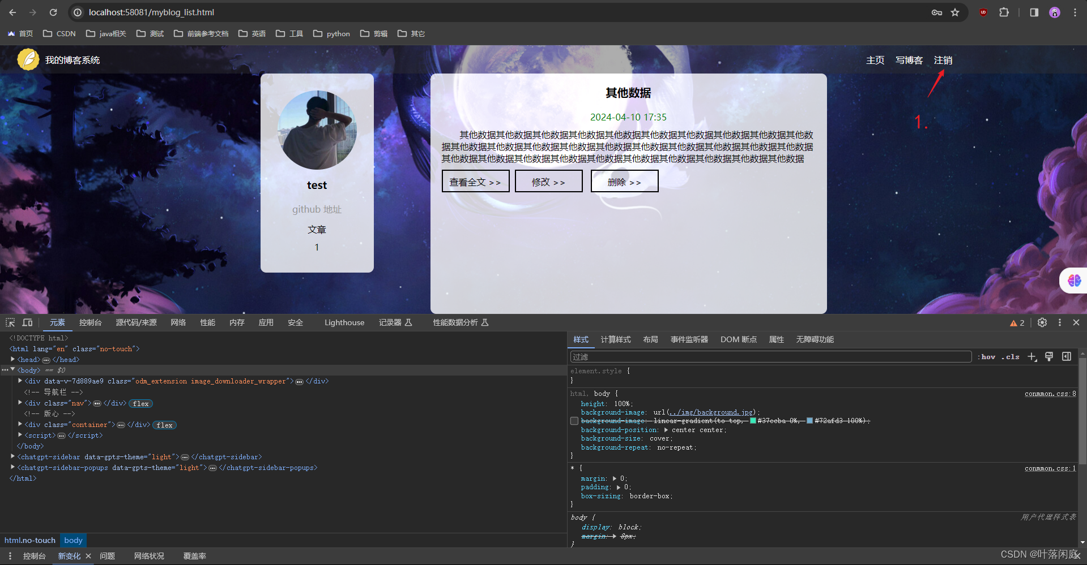Open the user profile avatar

1055,12
